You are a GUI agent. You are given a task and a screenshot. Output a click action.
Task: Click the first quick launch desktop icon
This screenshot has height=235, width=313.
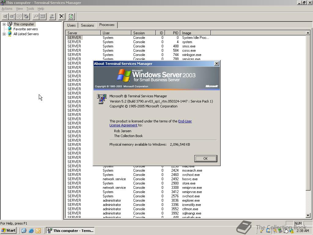[x=24, y=231]
